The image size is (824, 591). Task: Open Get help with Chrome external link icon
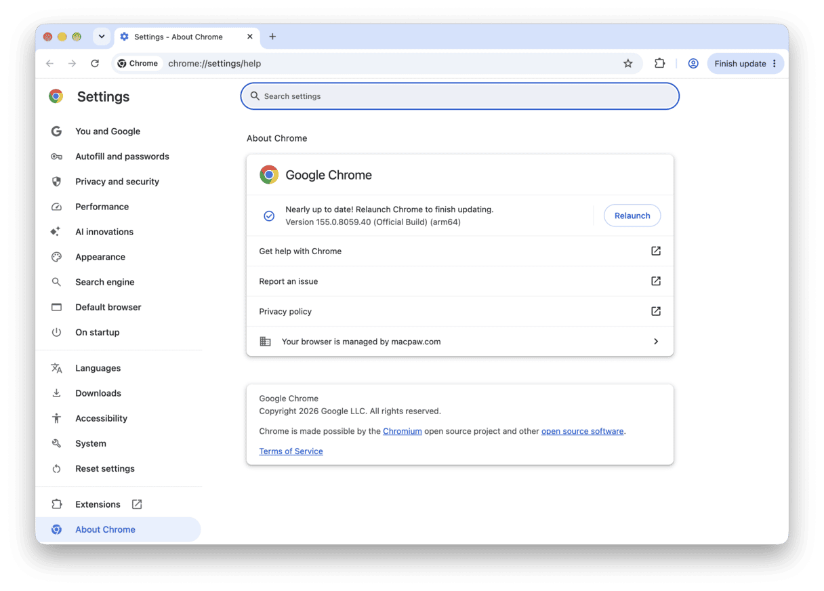coord(655,251)
